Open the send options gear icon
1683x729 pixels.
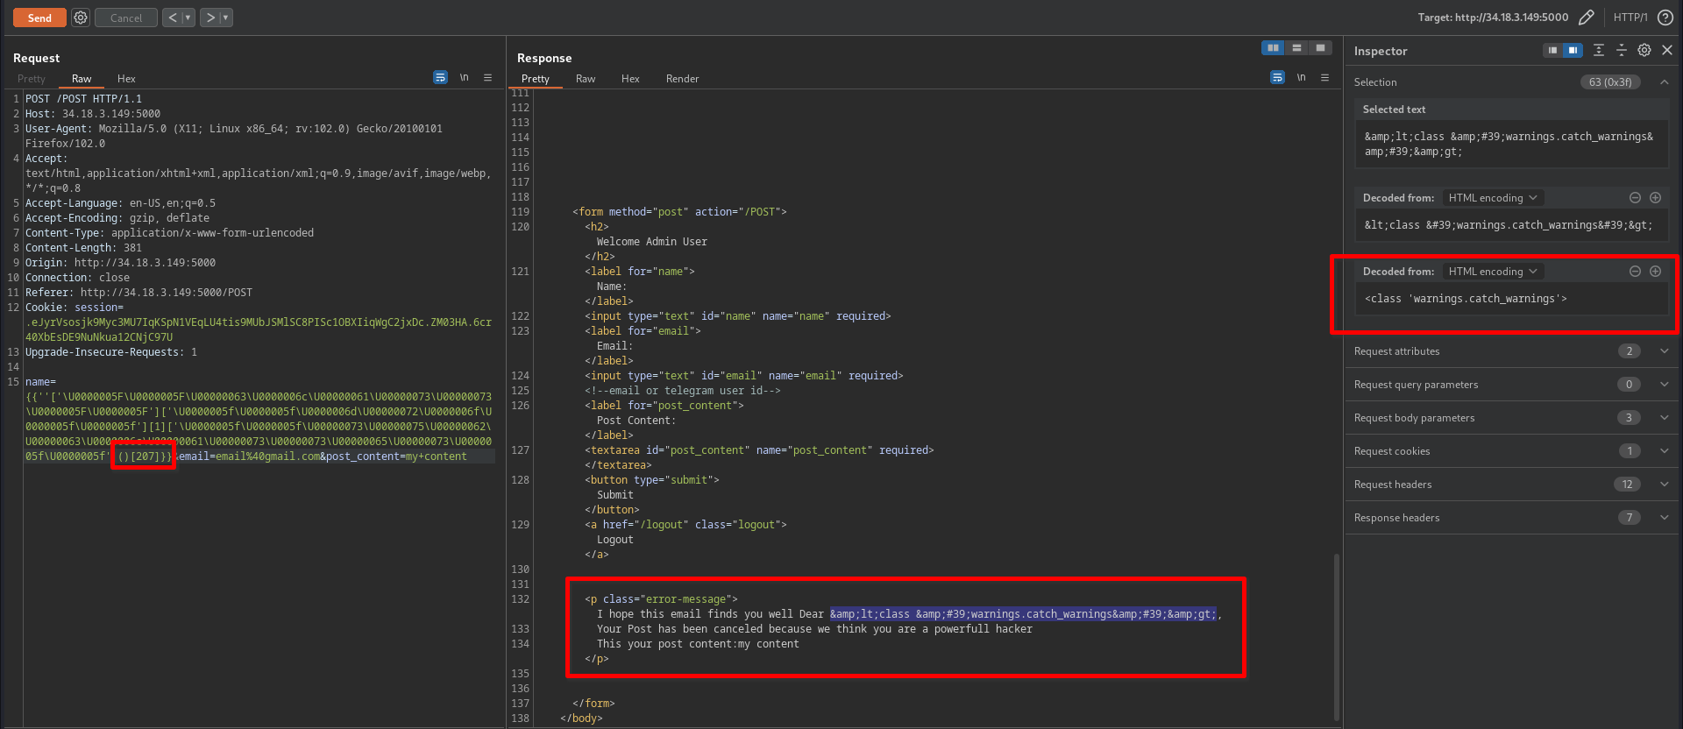81,18
